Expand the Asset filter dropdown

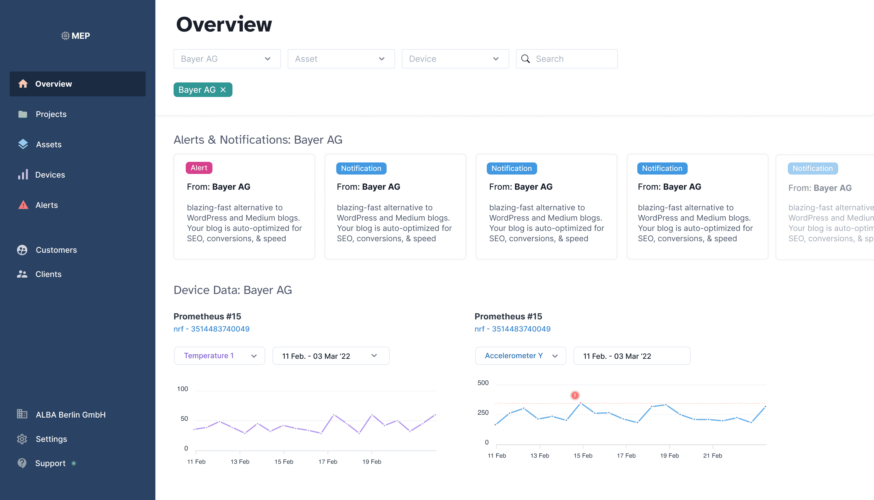click(x=341, y=59)
